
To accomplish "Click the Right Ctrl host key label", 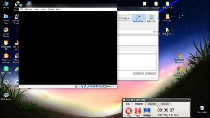I will pos(111,86).
